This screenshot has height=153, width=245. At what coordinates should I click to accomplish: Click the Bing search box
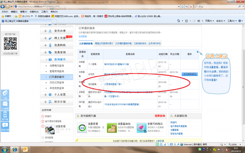click(220, 6)
